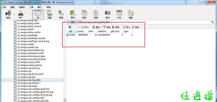Viewport: 217px width, 102px height.
Task: Select the Report (报表) icon
Action: pyautogui.click(x=96, y=15)
